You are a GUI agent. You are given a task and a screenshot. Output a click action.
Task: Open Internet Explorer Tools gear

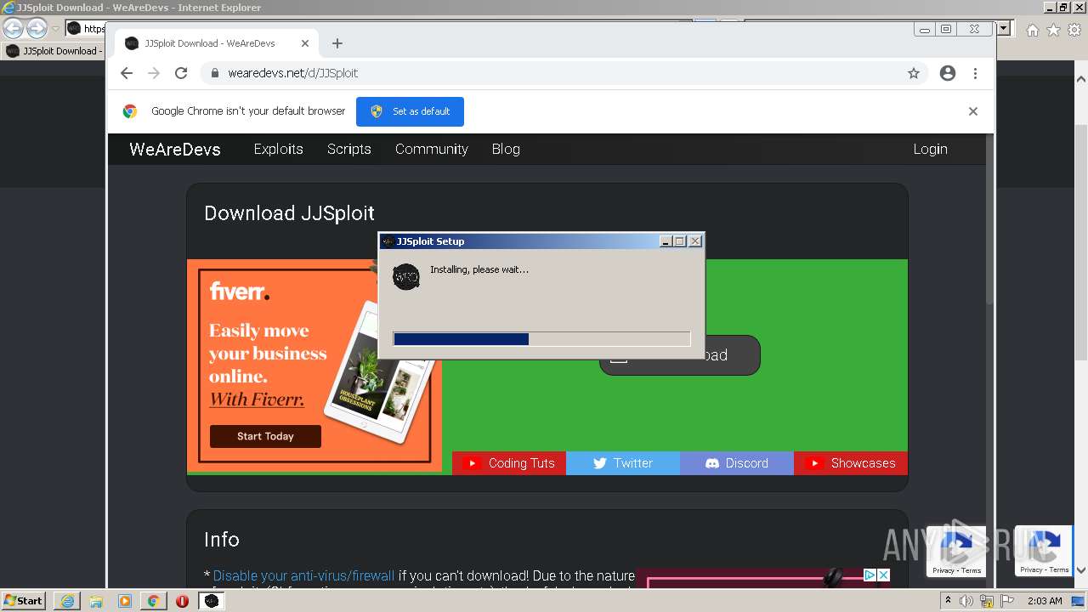pyautogui.click(x=1074, y=30)
